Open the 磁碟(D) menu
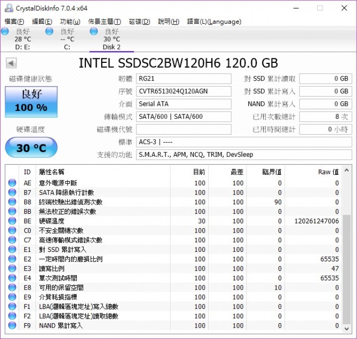 [x=139, y=22]
